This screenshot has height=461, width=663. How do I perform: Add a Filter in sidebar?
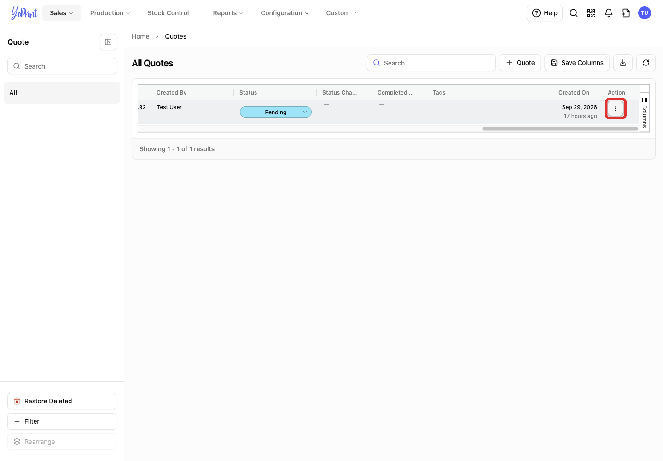62,421
